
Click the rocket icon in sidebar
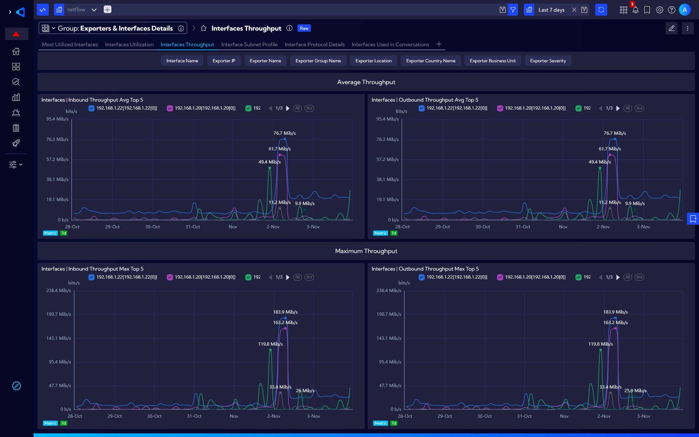(16, 143)
